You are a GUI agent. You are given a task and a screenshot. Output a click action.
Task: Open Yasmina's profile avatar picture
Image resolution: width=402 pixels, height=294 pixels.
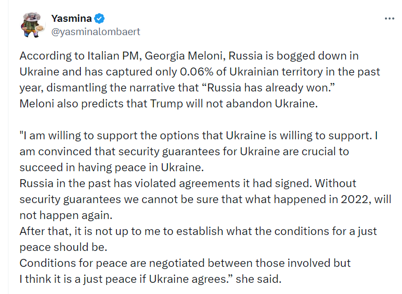(x=32, y=25)
